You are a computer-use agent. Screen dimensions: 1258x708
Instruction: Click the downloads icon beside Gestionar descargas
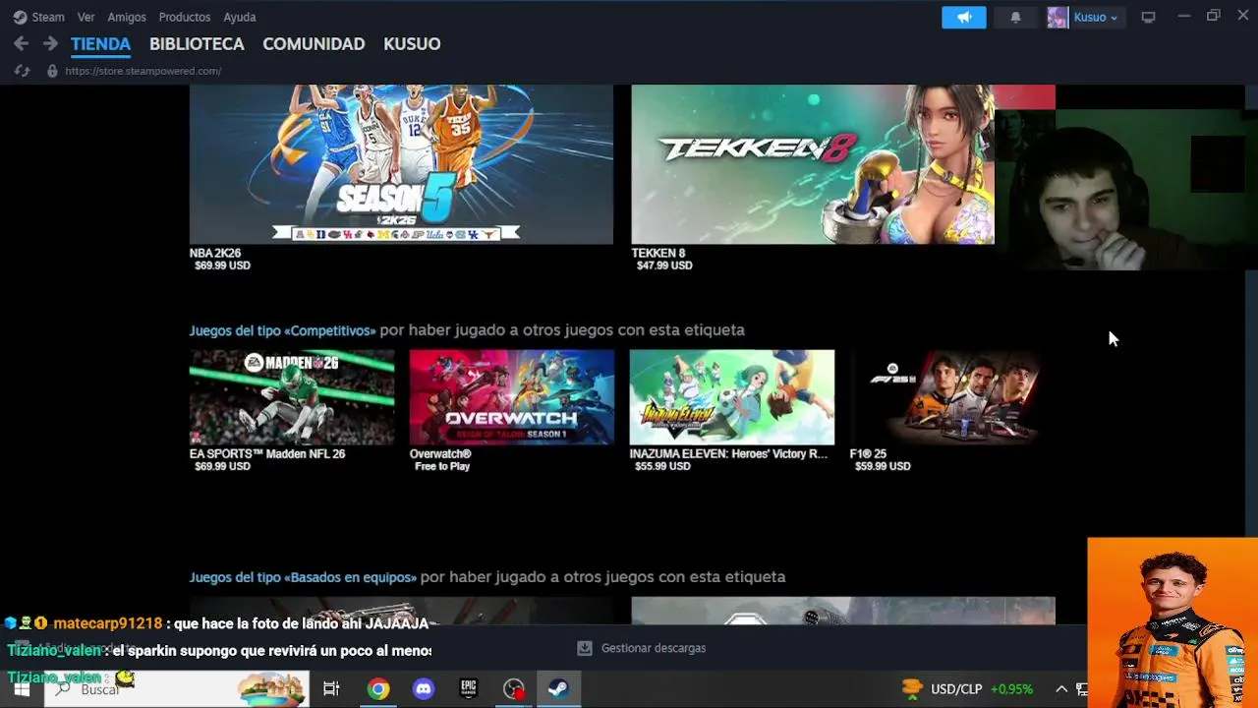pos(585,648)
